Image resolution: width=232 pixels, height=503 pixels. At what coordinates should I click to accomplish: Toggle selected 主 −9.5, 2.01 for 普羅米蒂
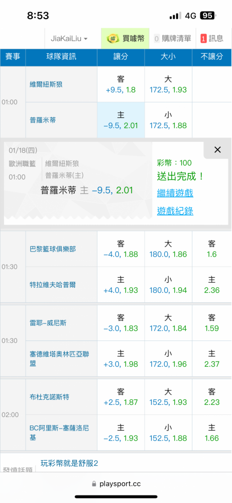pyautogui.click(x=121, y=120)
